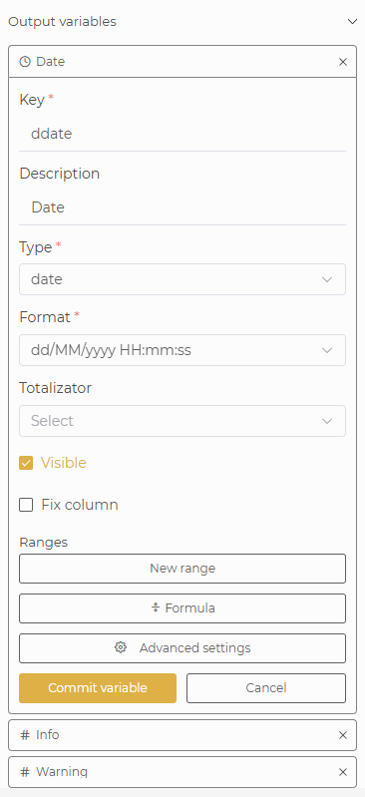365x797 pixels.
Task: Open the Format dropdown dd/MM/yyyy HH:mm:ss
Action: pos(182,350)
